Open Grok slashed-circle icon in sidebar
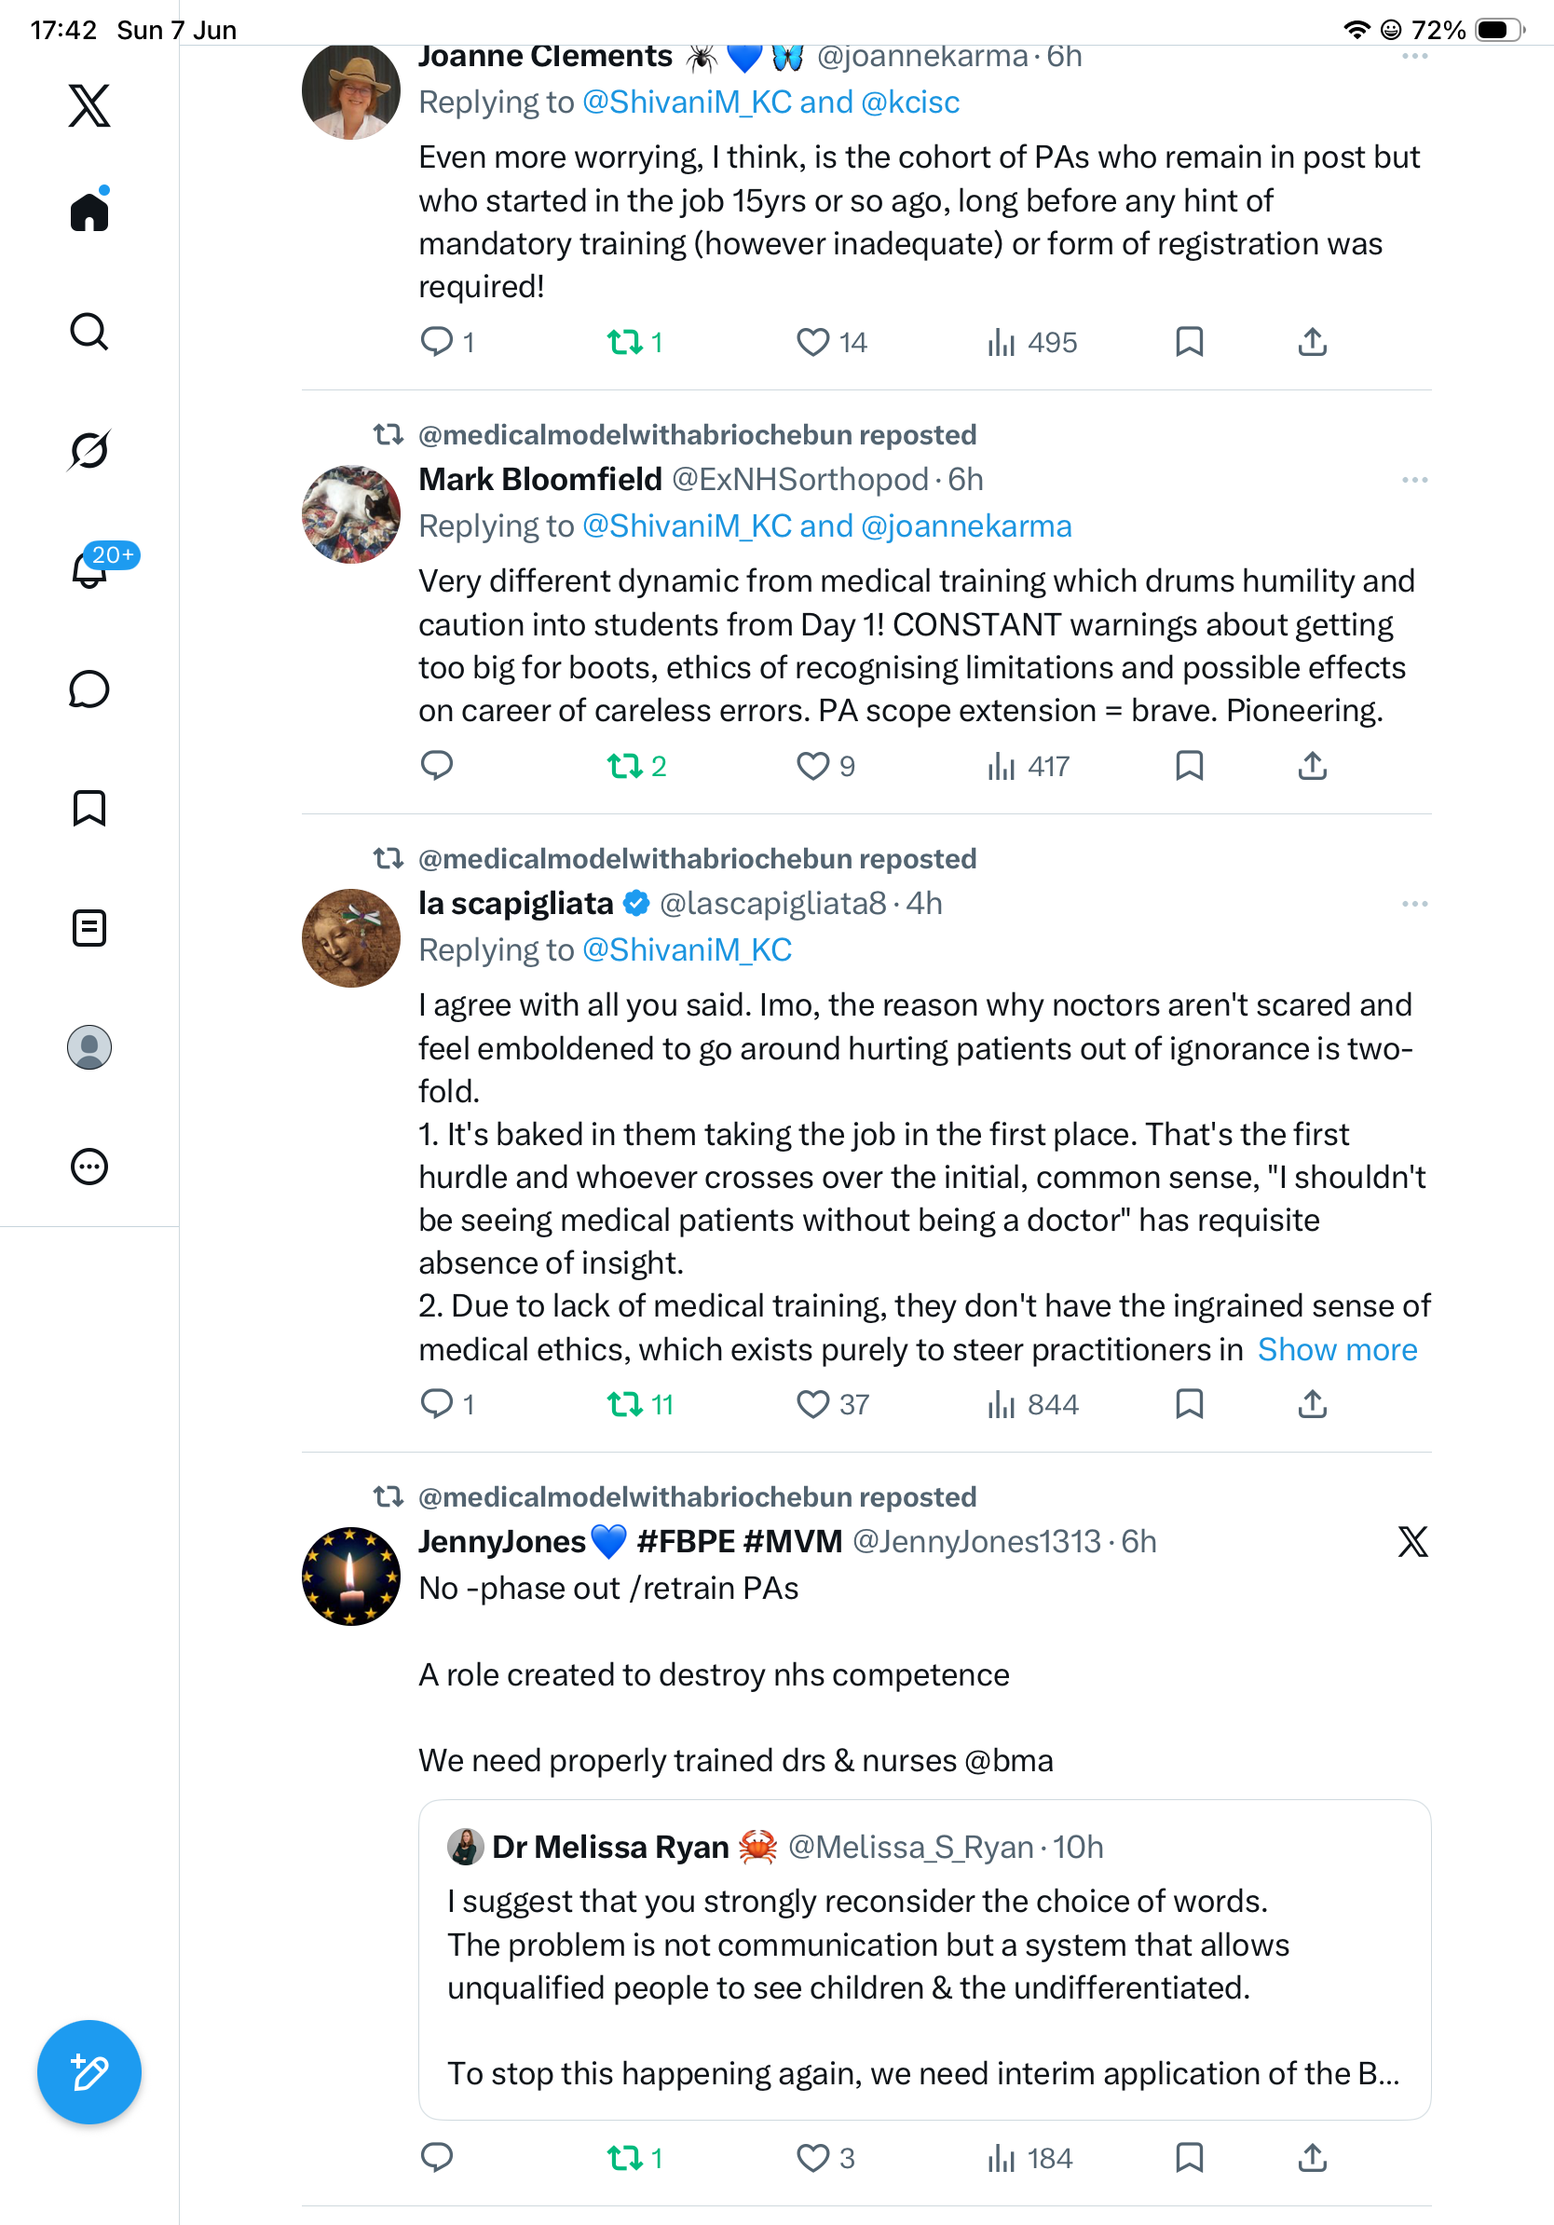Screen dimensions: 1554x2225 pos(89,450)
